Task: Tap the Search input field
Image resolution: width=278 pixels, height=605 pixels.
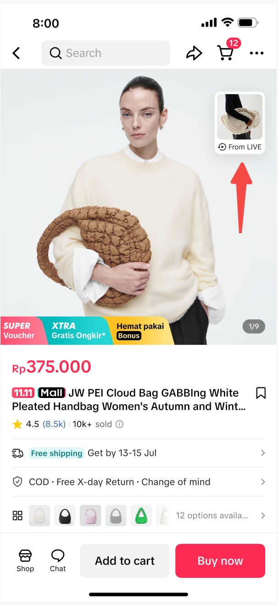Action: pyautogui.click(x=106, y=53)
